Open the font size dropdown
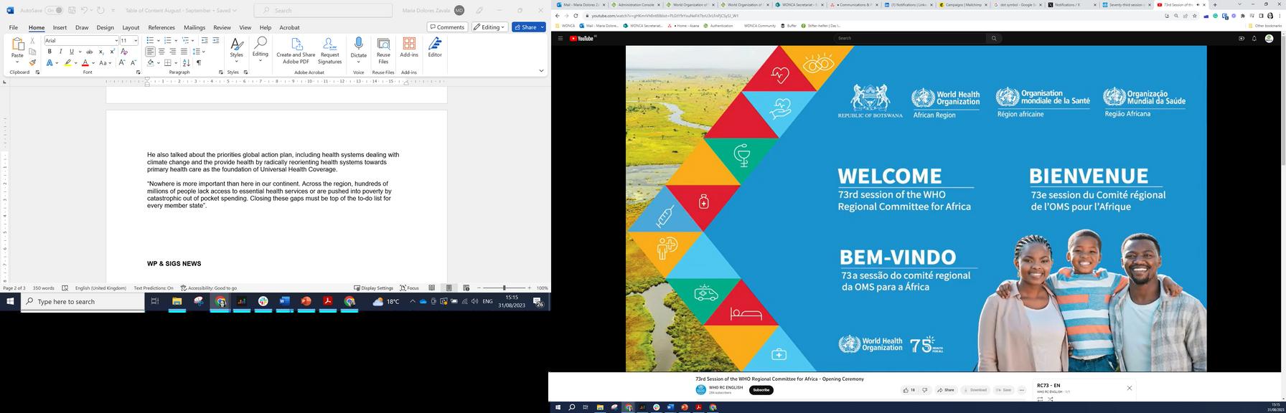The width and height of the screenshot is (1286, 413). pos(136,41)
